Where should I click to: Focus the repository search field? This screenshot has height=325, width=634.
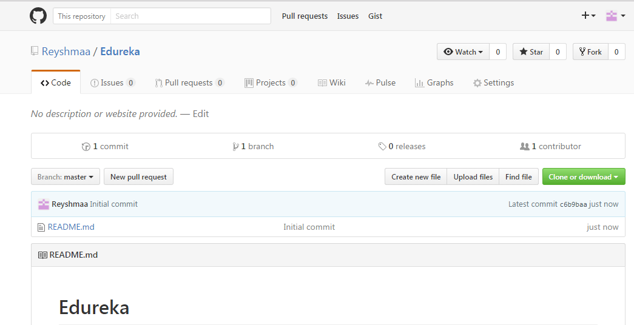point(191,16)
